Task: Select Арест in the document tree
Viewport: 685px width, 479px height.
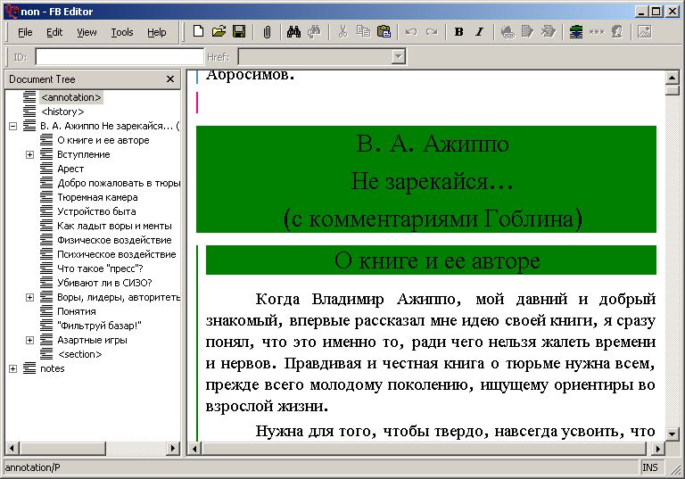Action: (x=70, y=169)
